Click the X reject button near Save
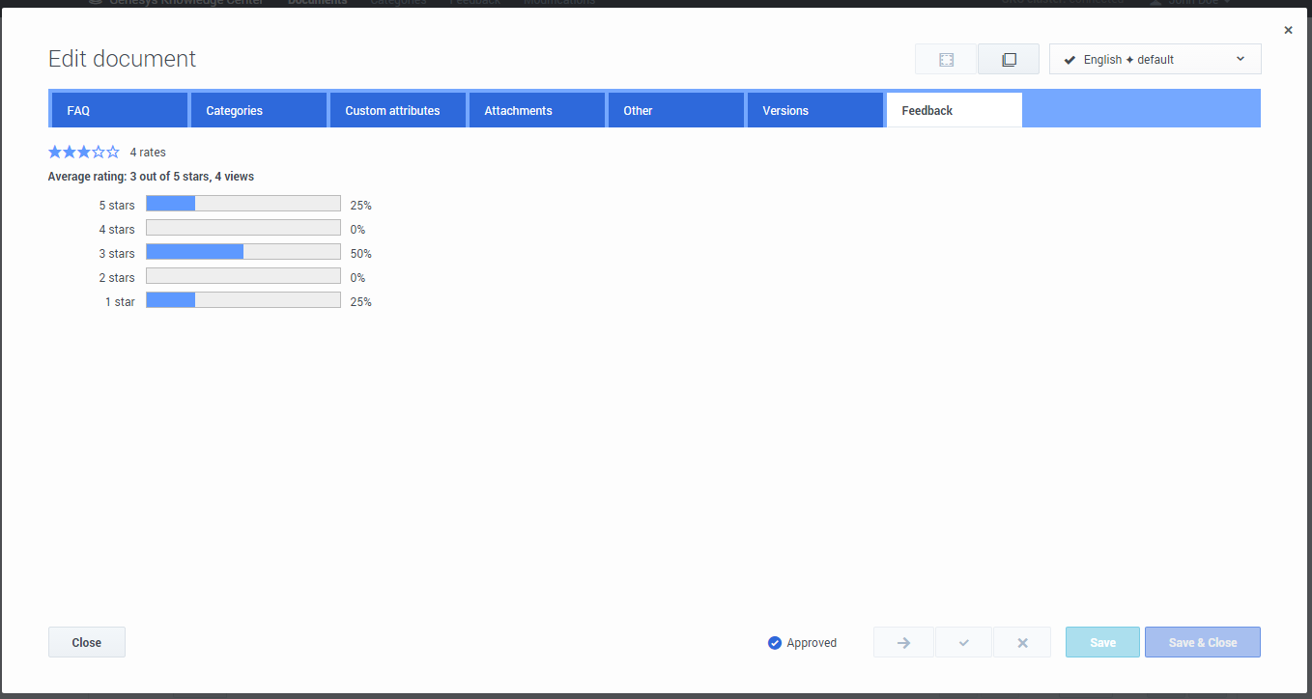This screenshot has height=699, width=1312. pyautogui.click(x=1022, y=643)
